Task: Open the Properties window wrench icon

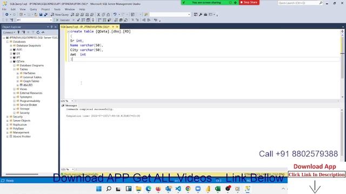Action: coord(201,15)
